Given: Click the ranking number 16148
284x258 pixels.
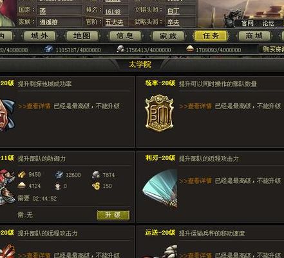Looking at the screenshot, I should (113, 12).
